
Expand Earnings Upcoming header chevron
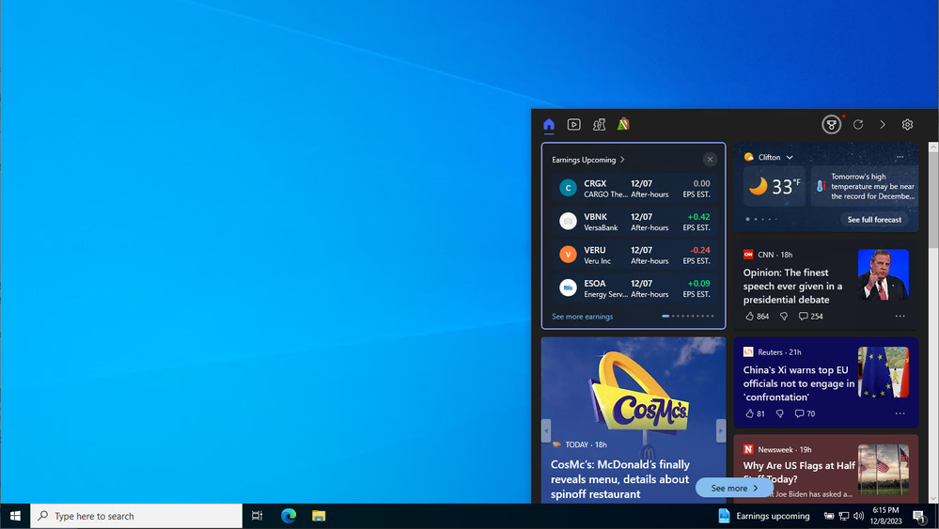tap(623, 159)
